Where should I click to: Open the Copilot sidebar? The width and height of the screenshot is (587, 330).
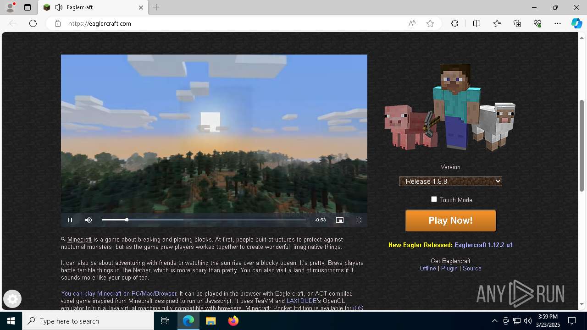coord(576,23)
